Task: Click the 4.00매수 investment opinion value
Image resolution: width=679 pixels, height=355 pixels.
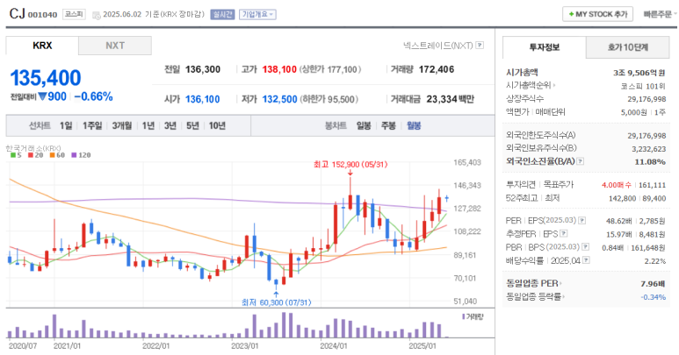Action: coord(617,185)
